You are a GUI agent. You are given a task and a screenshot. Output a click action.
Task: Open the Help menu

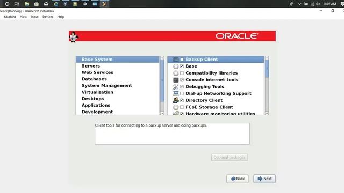(x=61, y=17)
